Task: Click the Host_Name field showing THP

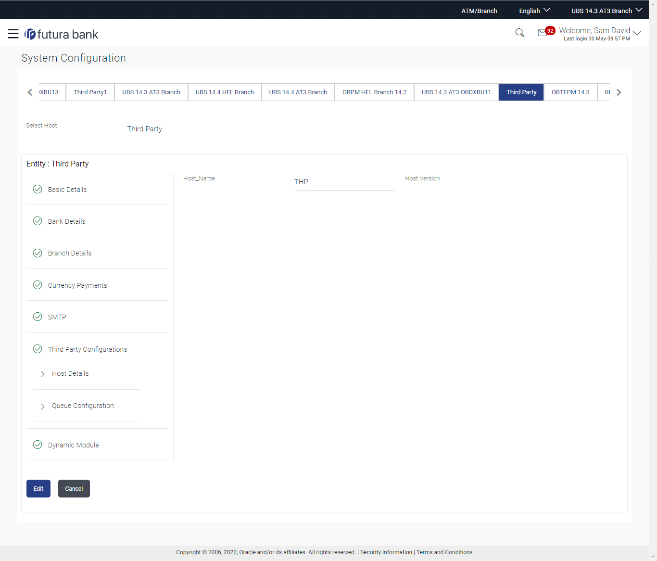Action: (344, 182)
